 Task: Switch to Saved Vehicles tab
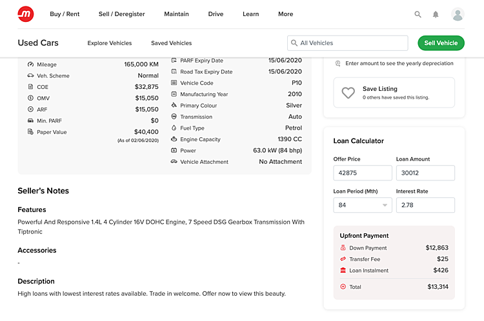[x=171, y=43]
